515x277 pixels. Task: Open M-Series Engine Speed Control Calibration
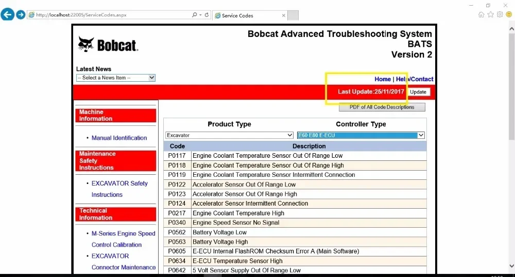click(x=123, y=239)
